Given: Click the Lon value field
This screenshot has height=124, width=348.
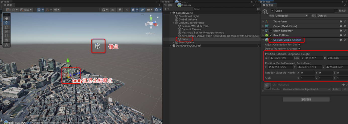Looking at the screenshot, I should (312, 58).
